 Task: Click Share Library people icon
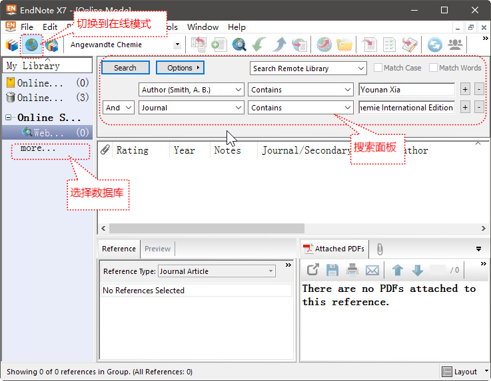click(x=455, y=45)
